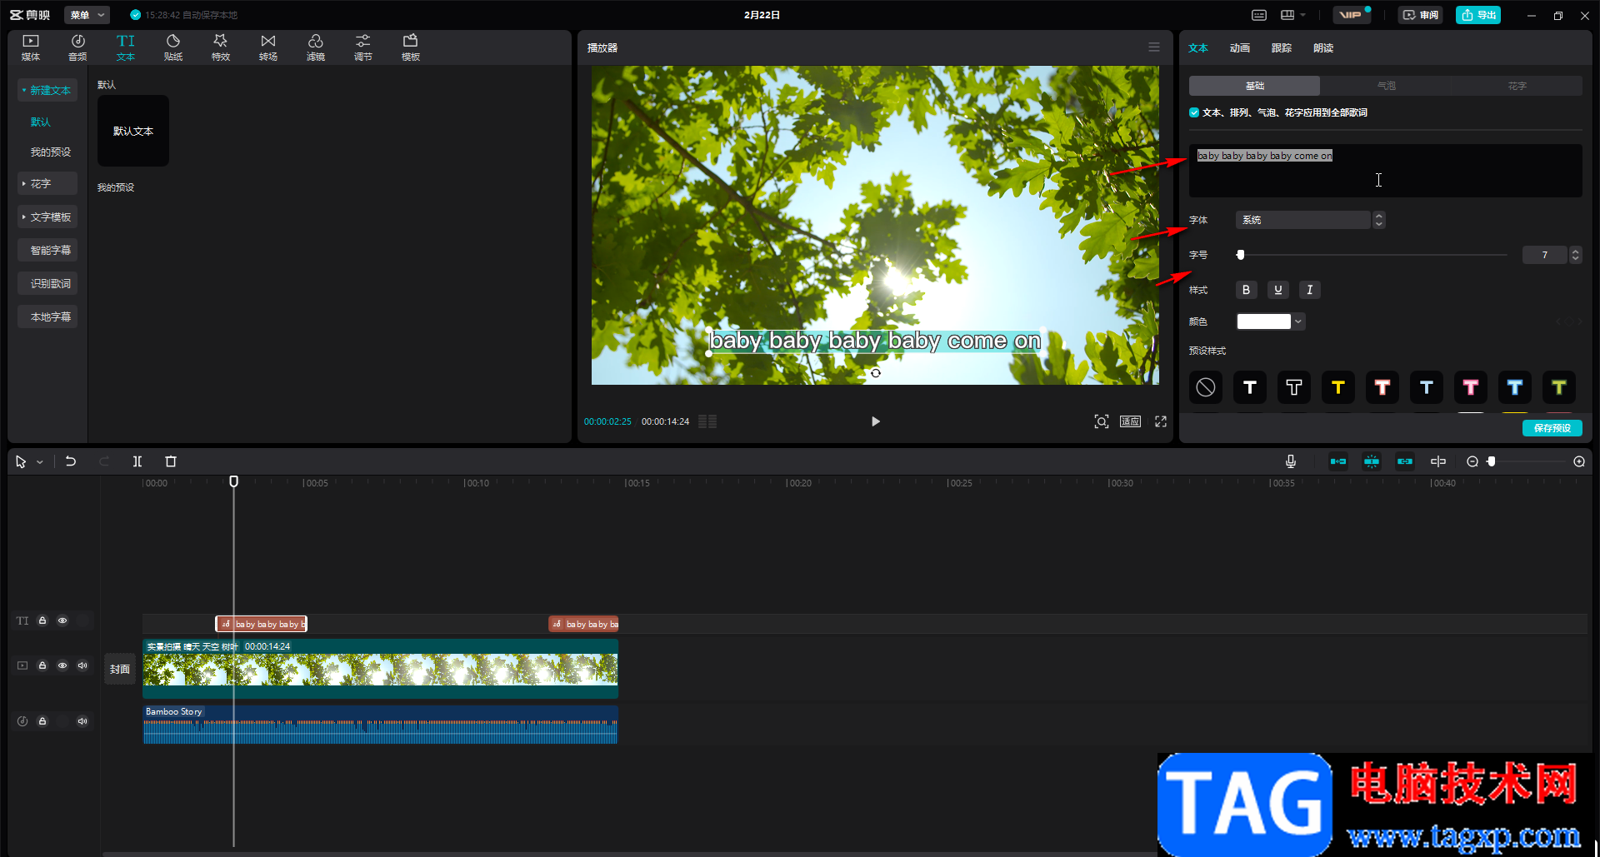The image size is (1600, 857).
Task: Switch to the 动画 animation tab
Action: click(x=1240, y=48)
